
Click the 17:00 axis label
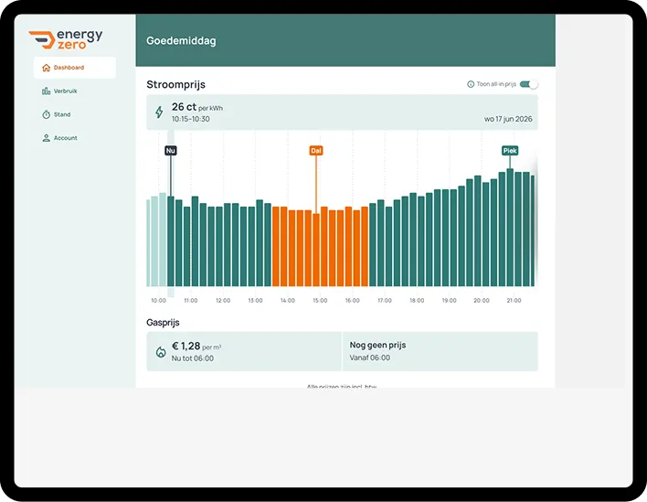point(385,301)
